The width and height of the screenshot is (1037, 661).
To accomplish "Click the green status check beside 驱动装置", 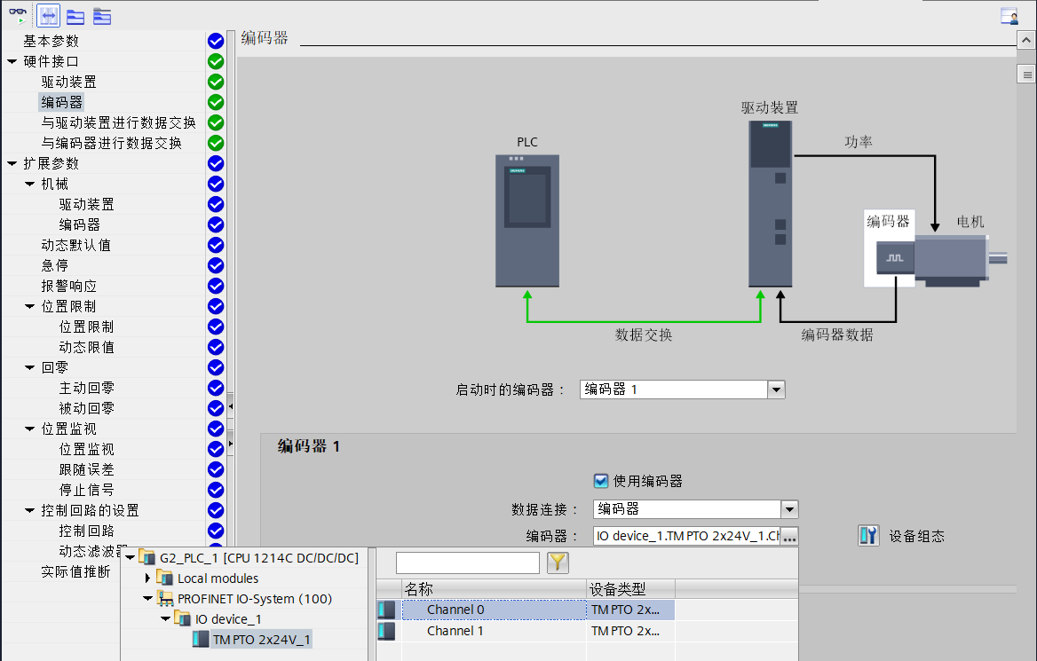I will 215,81.
